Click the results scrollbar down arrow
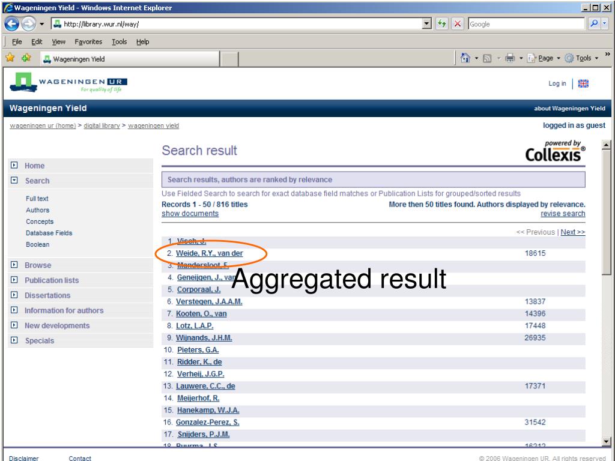This screenshot has width=615, height=461. 607,441
